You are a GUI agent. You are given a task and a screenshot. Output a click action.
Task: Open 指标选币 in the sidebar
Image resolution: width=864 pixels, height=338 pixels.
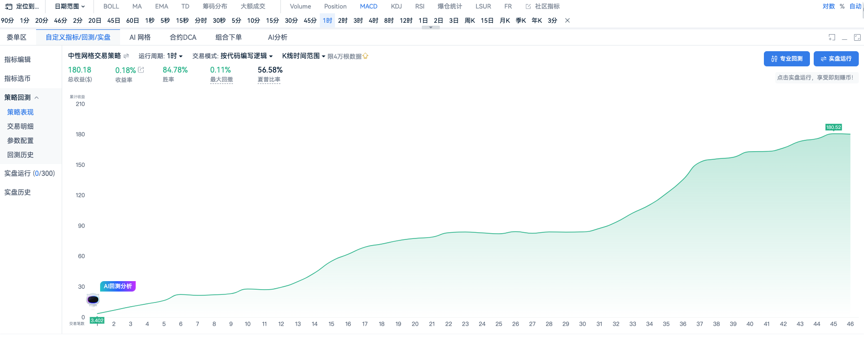(x=18, y=79)
